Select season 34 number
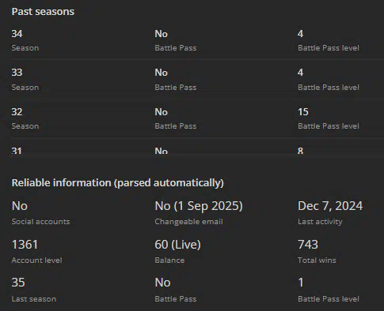384x311 pixels. [17, 34]
